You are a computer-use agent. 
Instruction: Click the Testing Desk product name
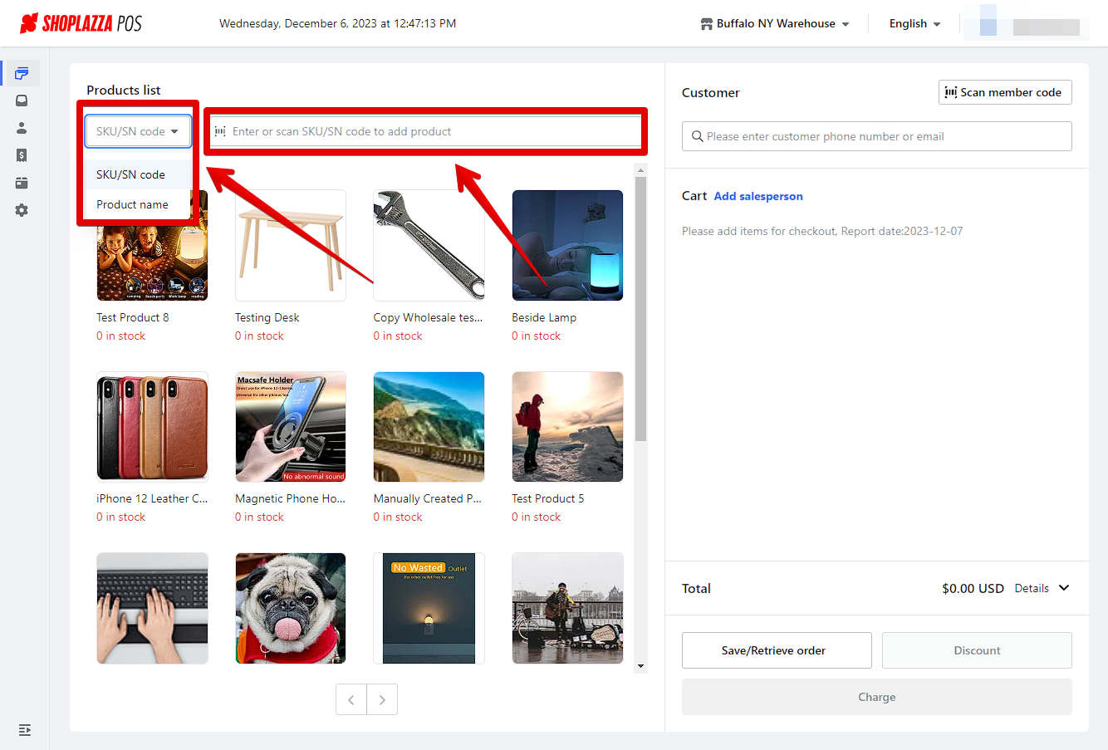(267, 317)
